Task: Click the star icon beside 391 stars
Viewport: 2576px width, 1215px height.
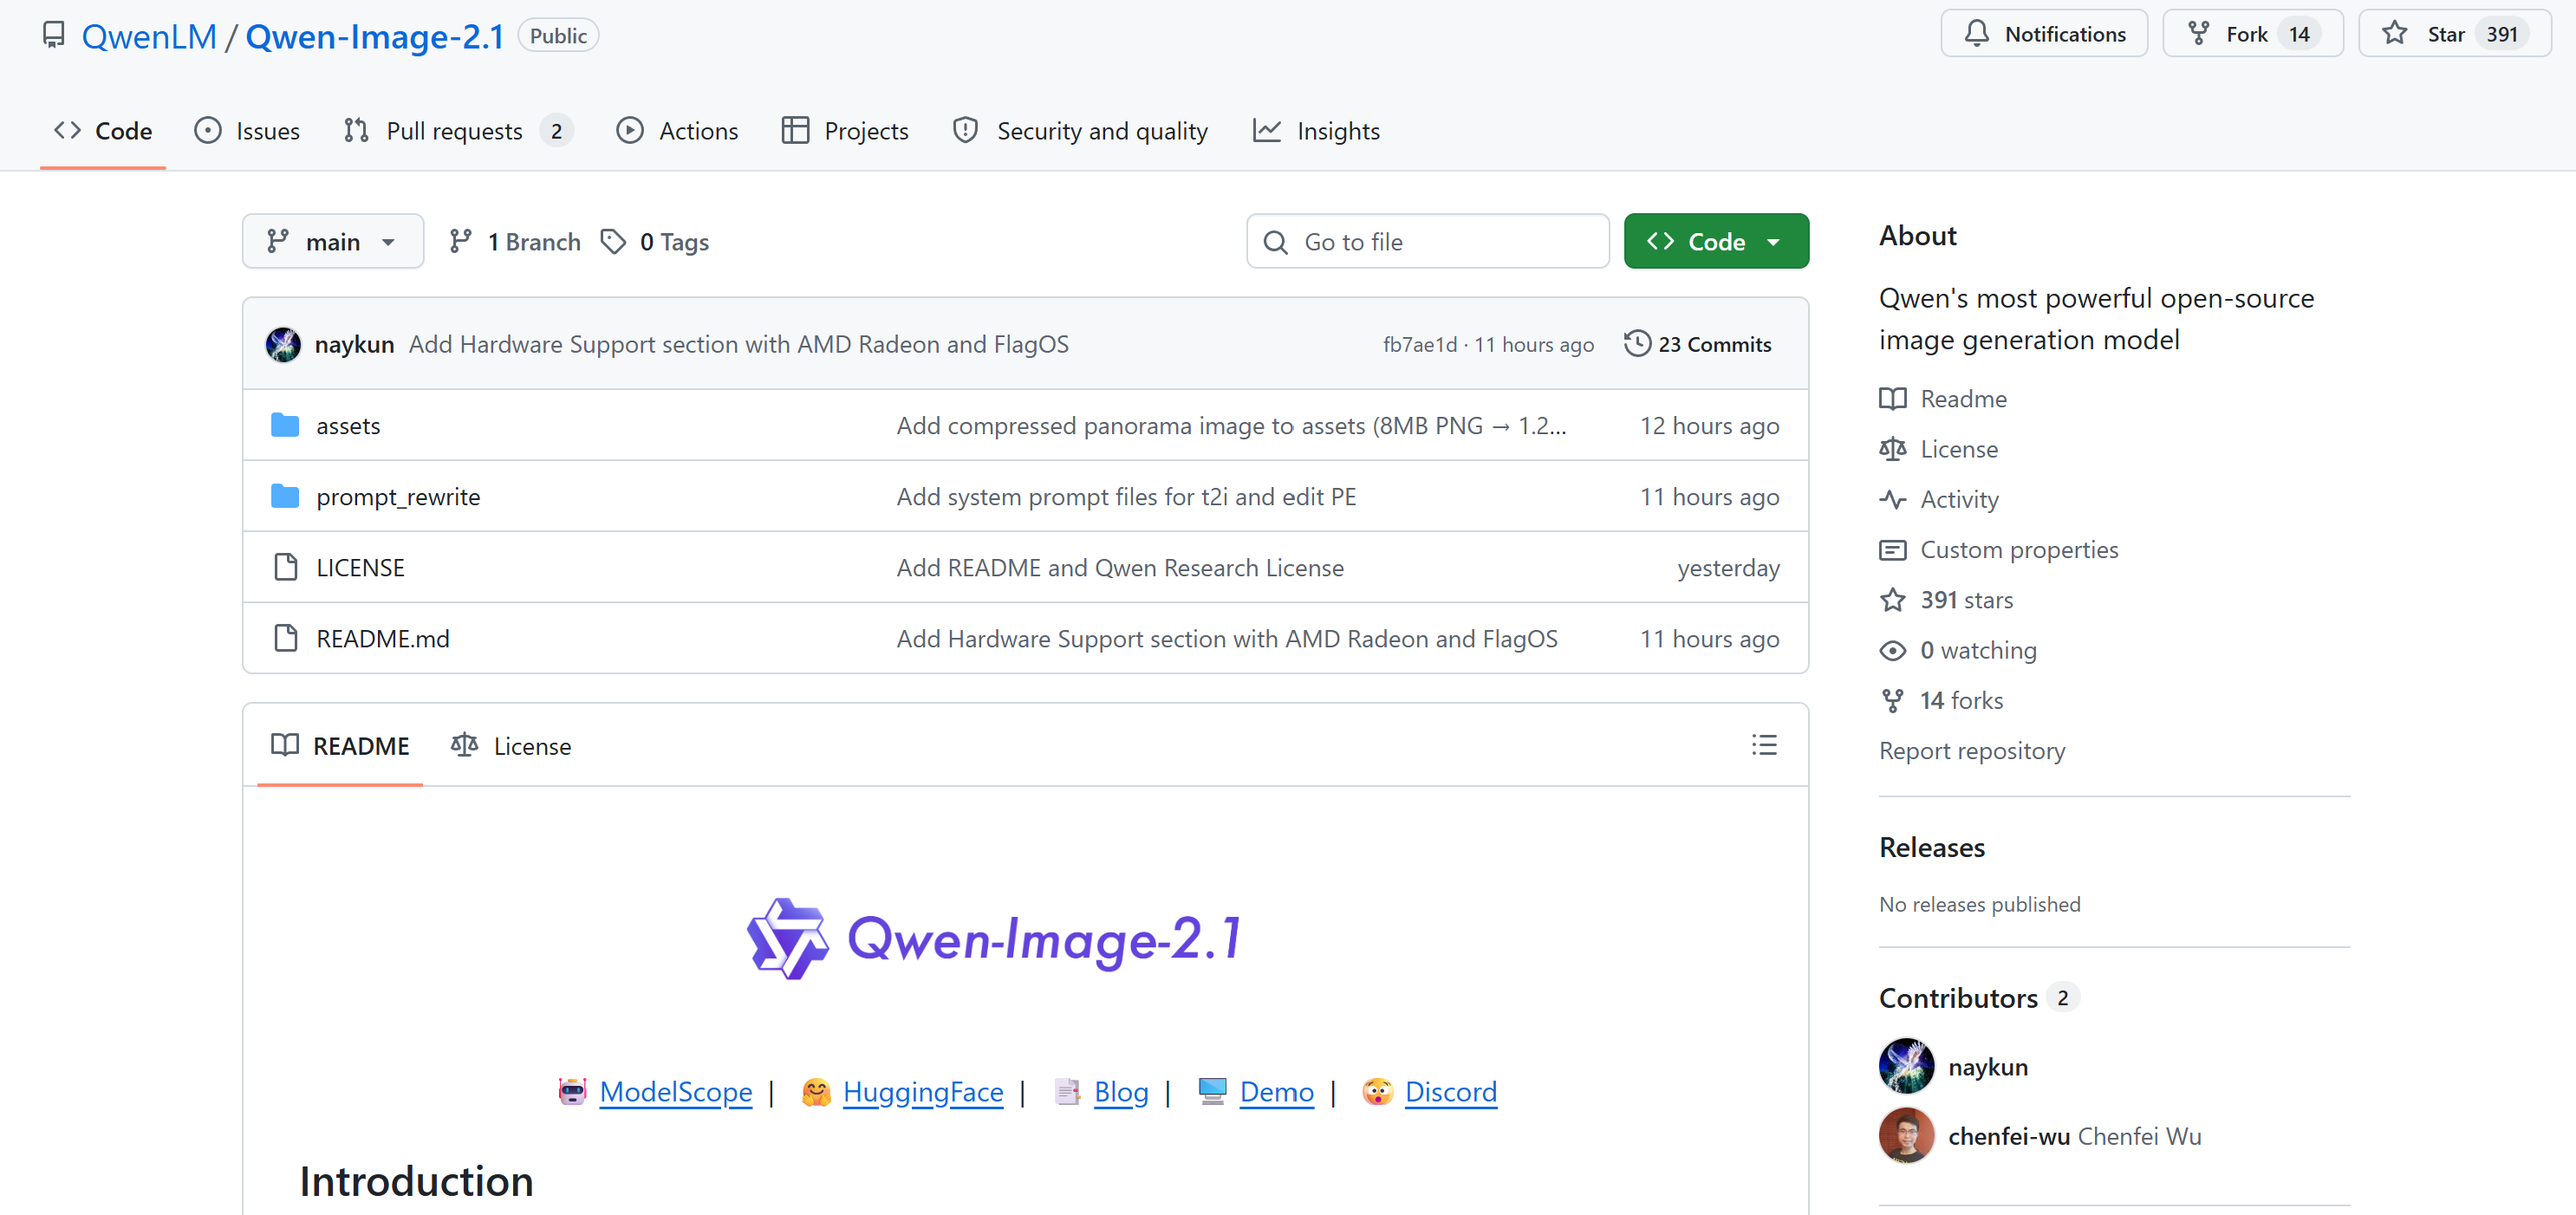Action: coord(1893,600)
